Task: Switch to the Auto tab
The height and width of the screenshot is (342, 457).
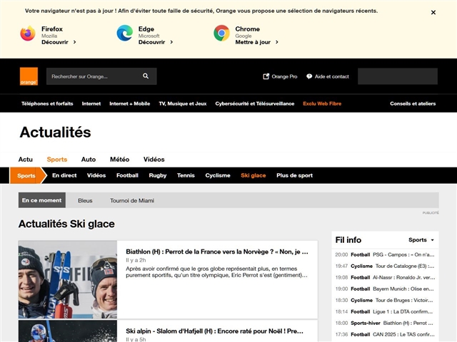Action: click(x=89, y=160)
